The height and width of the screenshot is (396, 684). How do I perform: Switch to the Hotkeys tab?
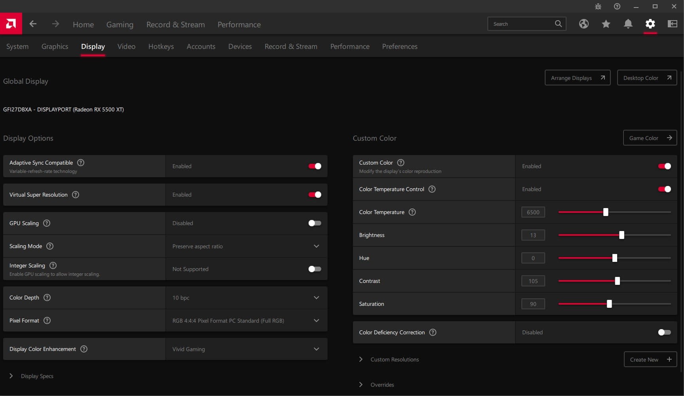pos(161,46)
